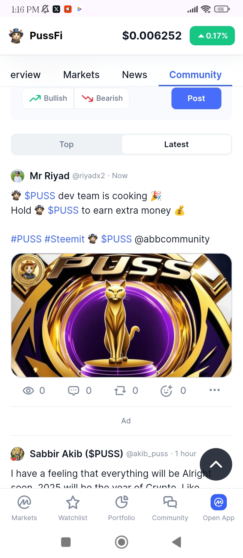Select the Bullish sentiment toggle
243x558 pixels.
48,98
